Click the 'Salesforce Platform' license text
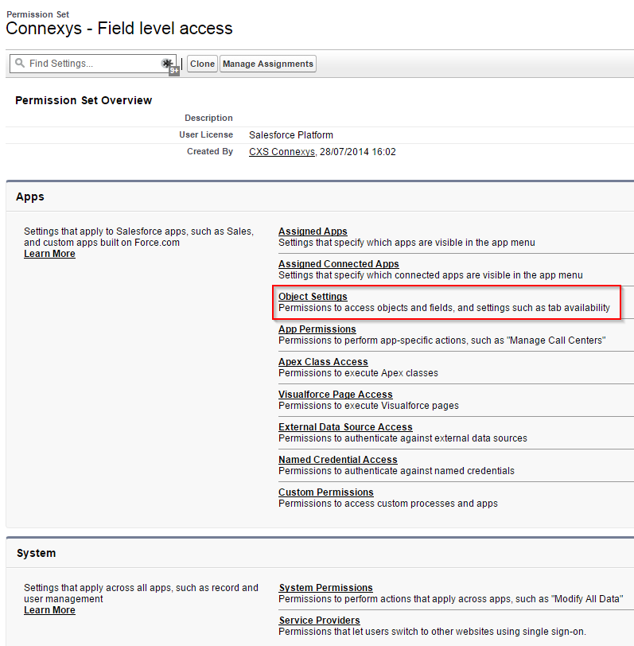This screenshot has height=646, width=634. [x=291, y=135]
